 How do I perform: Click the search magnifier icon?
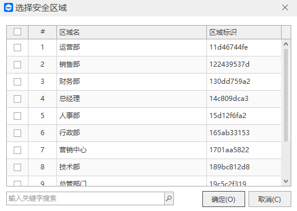click(x=169, y=198)
